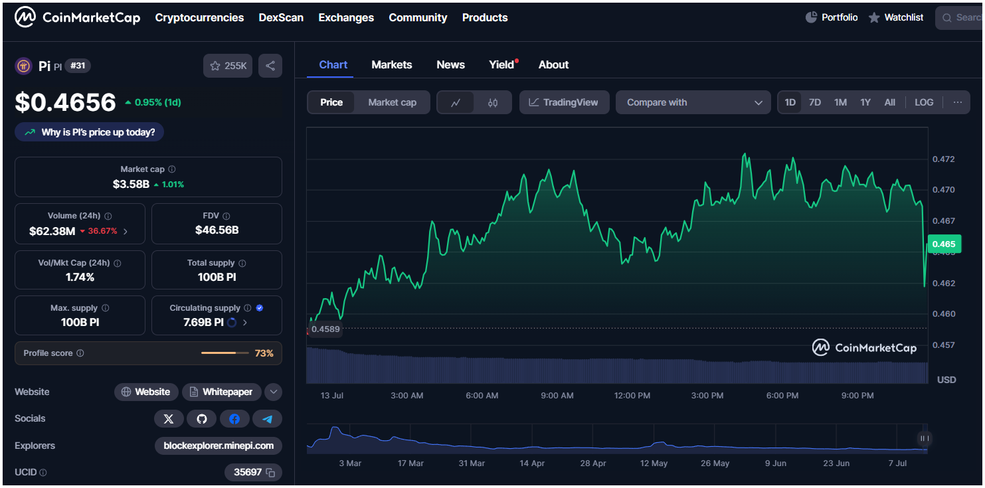Open the Compare with dropdown
This screenshot has width=985, height=488.
(x=693, y=102)
